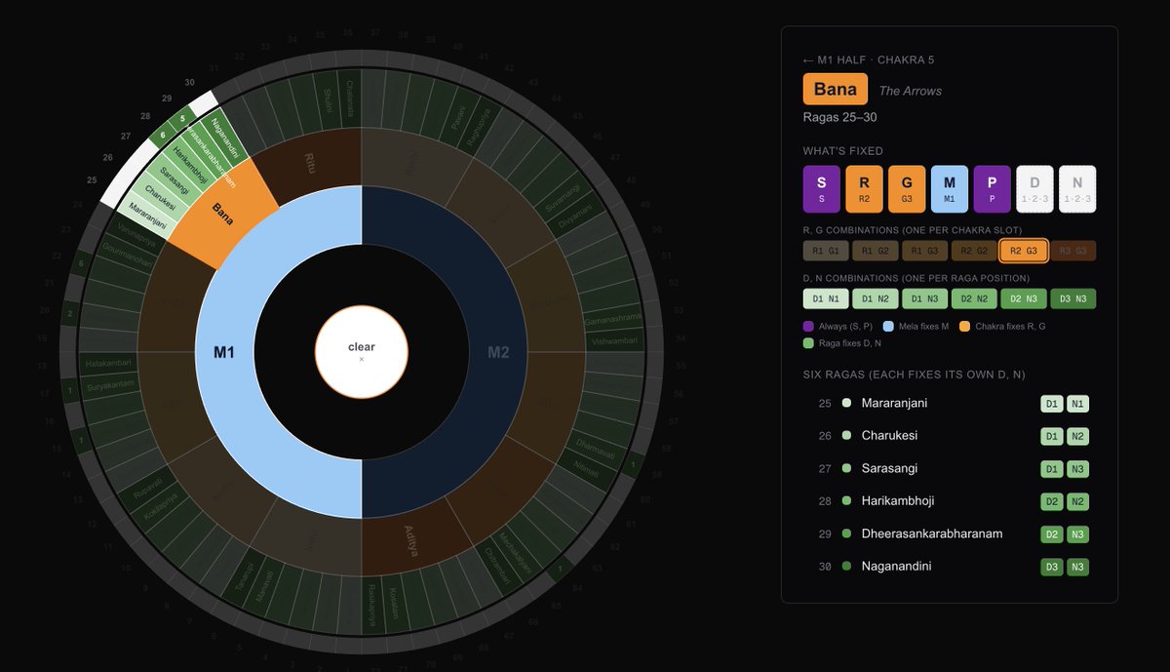Screen dimensions: 1170x672
Task: Select the M2 half of the wheel
Action: coord(498,351)
